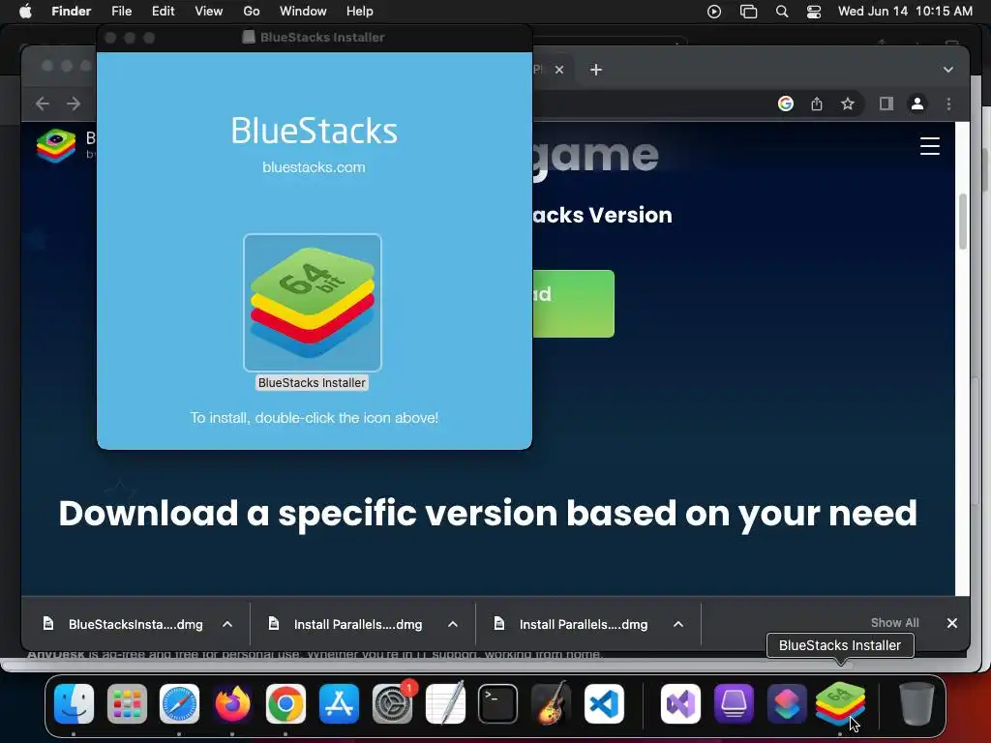Open the Trash from the Dock
The image size is (991, 743).
(916, 703)
